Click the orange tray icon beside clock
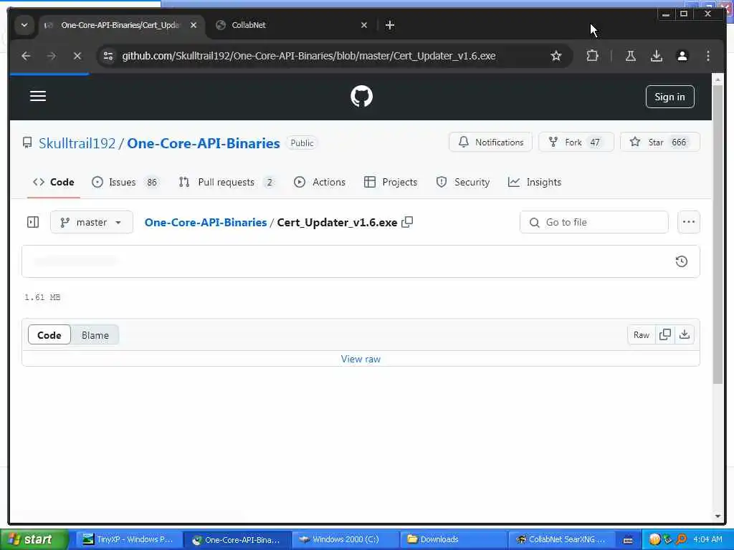The image size is (734, 550). (x=654, y=540)
